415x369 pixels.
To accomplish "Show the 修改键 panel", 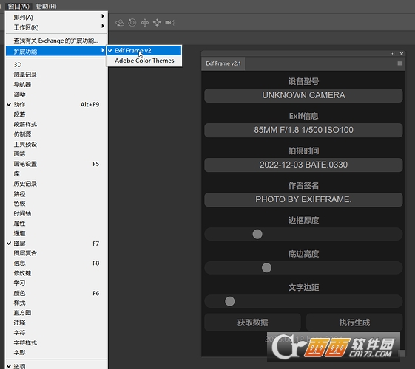I will [56, 273].
